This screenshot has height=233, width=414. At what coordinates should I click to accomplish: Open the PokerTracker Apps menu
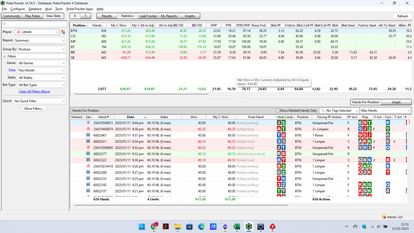click(x=80, y=9)
